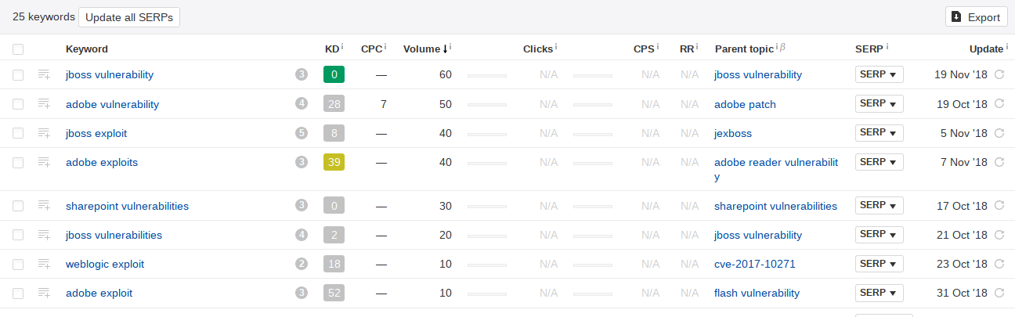Add jboss vulnerabilities to list icon
The image size is (1015, 317).
(x=44, y=235)
